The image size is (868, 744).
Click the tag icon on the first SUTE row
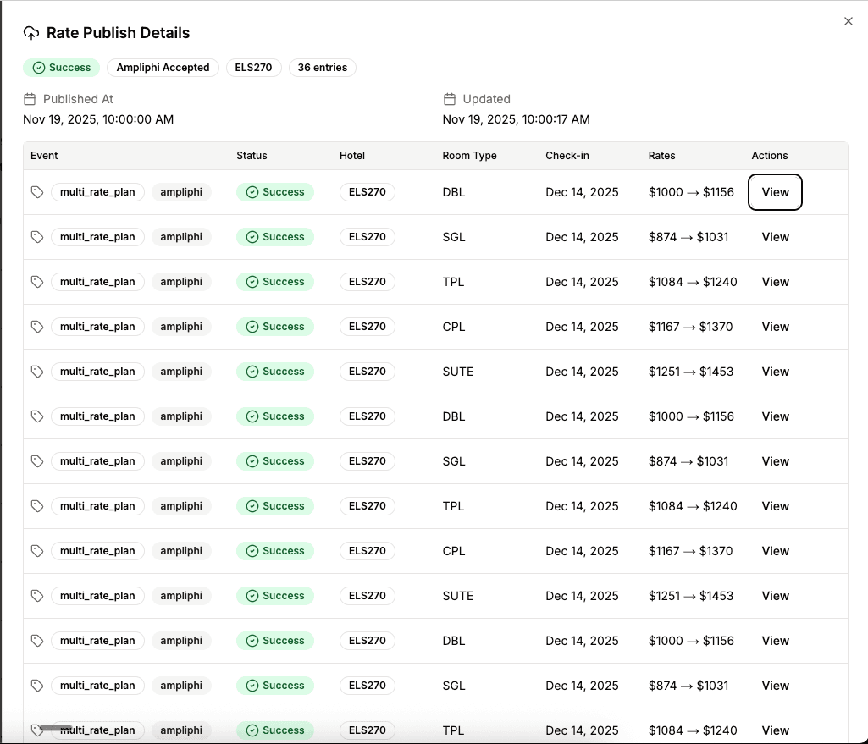tap(36, 372)
